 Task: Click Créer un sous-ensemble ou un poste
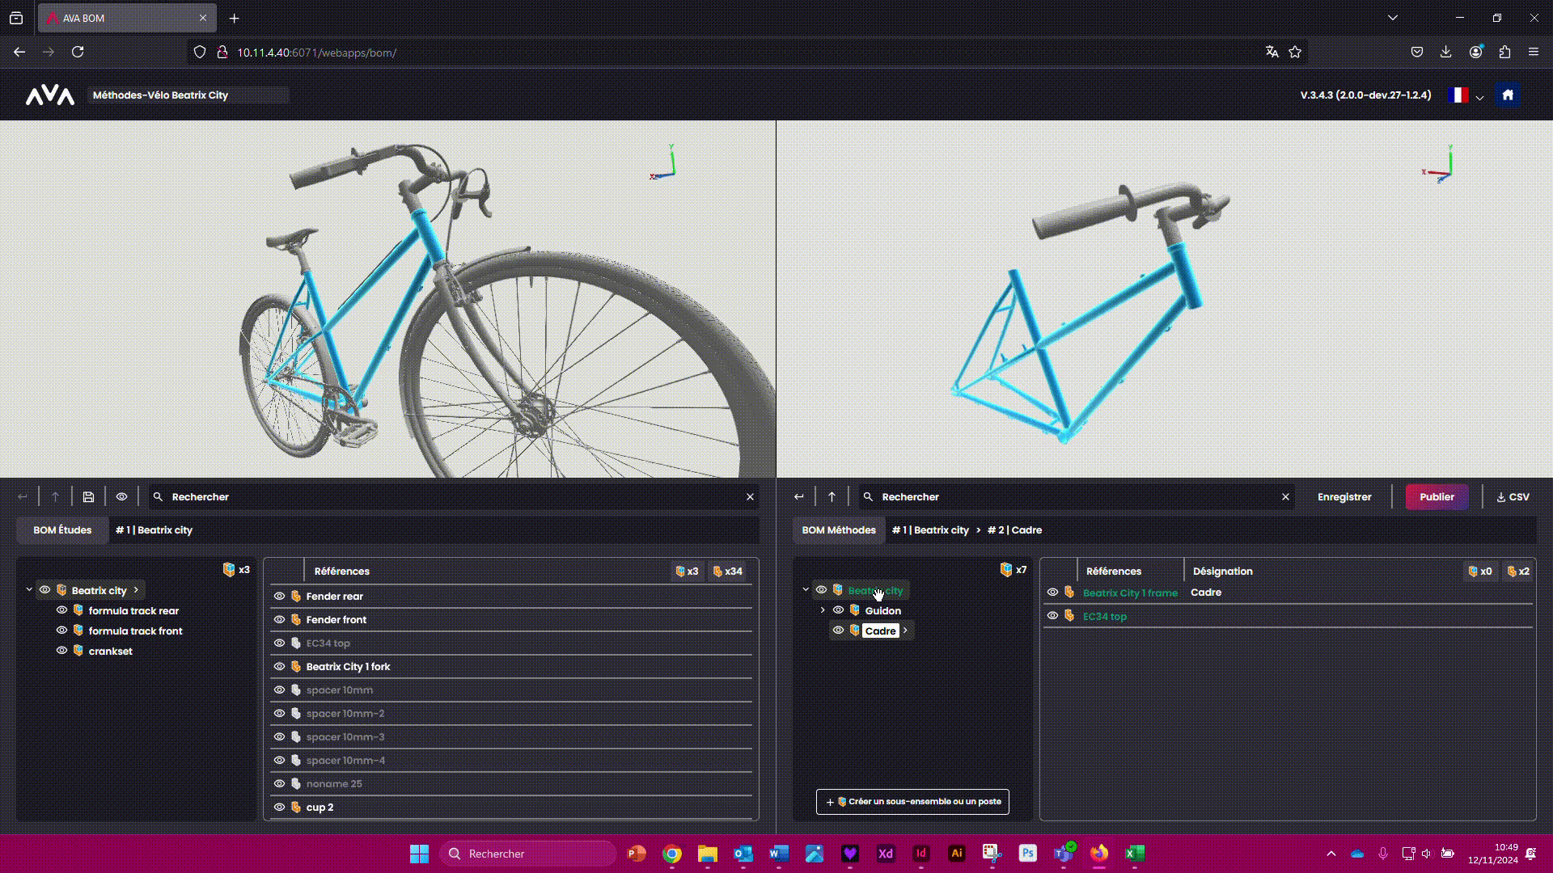[x=912, y=802]
